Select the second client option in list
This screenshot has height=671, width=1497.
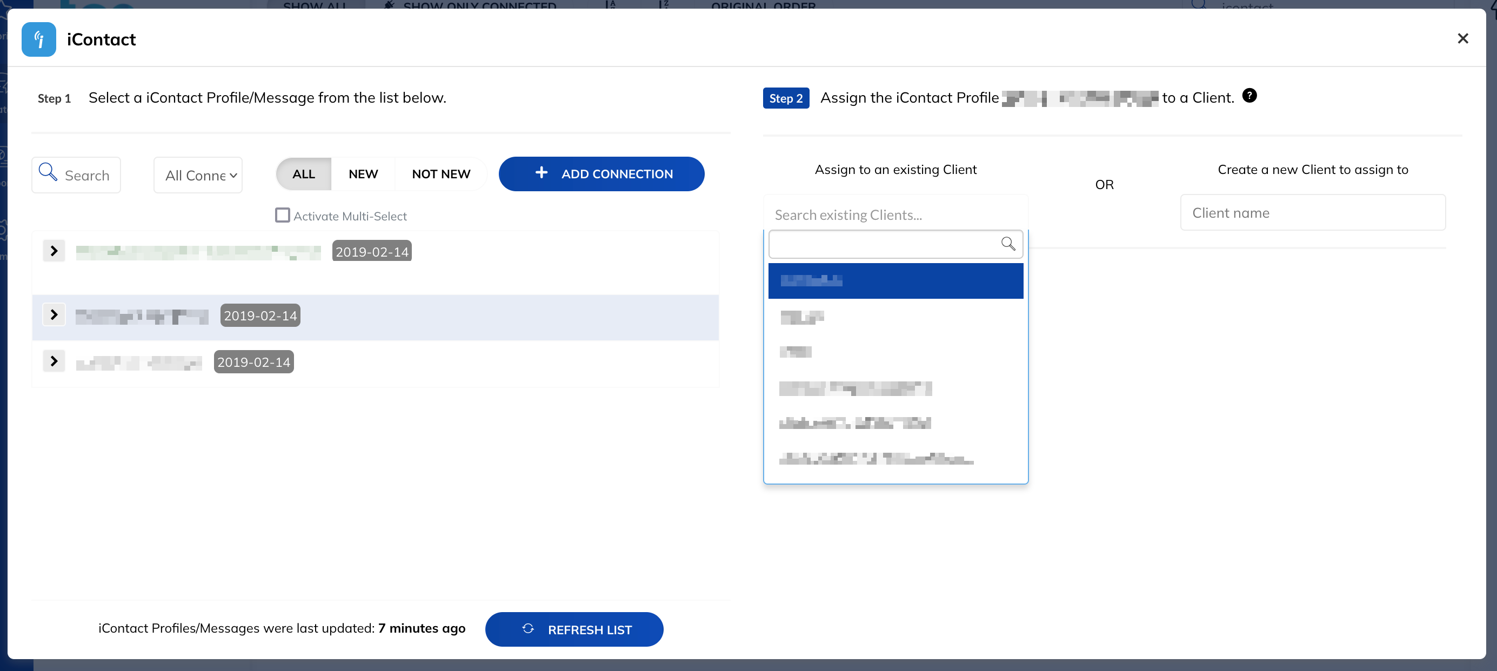pos(895,317)
